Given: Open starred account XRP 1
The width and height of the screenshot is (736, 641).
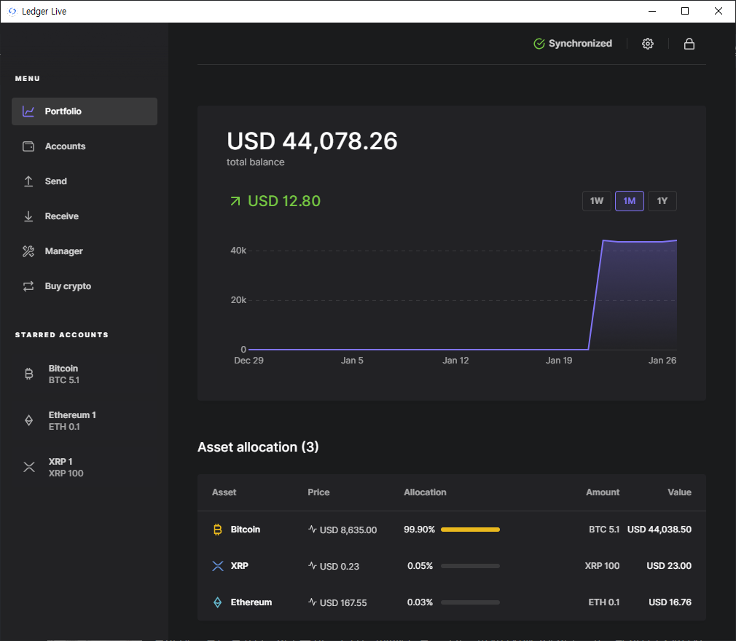Looking at the screenshot, I should pyautogui.click(x=85, y=467).
